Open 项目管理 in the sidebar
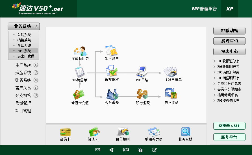 point(23,111)
